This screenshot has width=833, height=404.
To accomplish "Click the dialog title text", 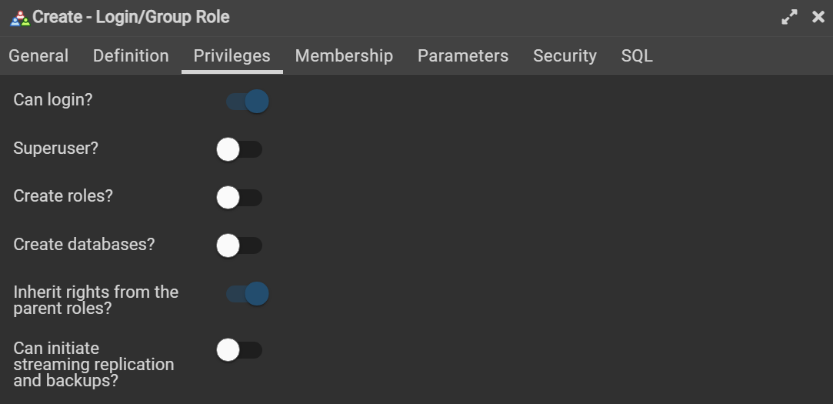I will 131,17.
